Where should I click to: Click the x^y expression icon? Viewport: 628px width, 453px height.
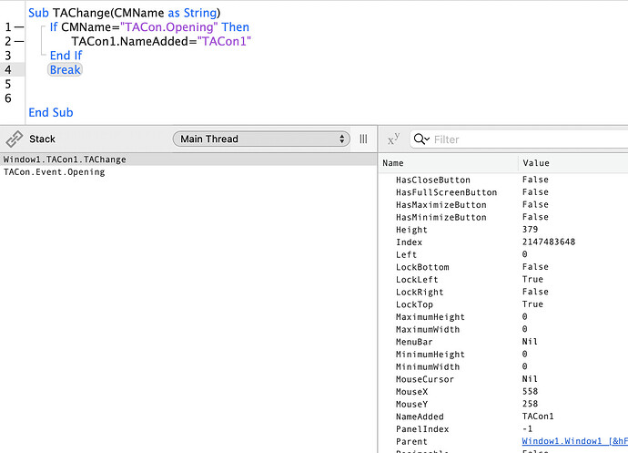393,139
